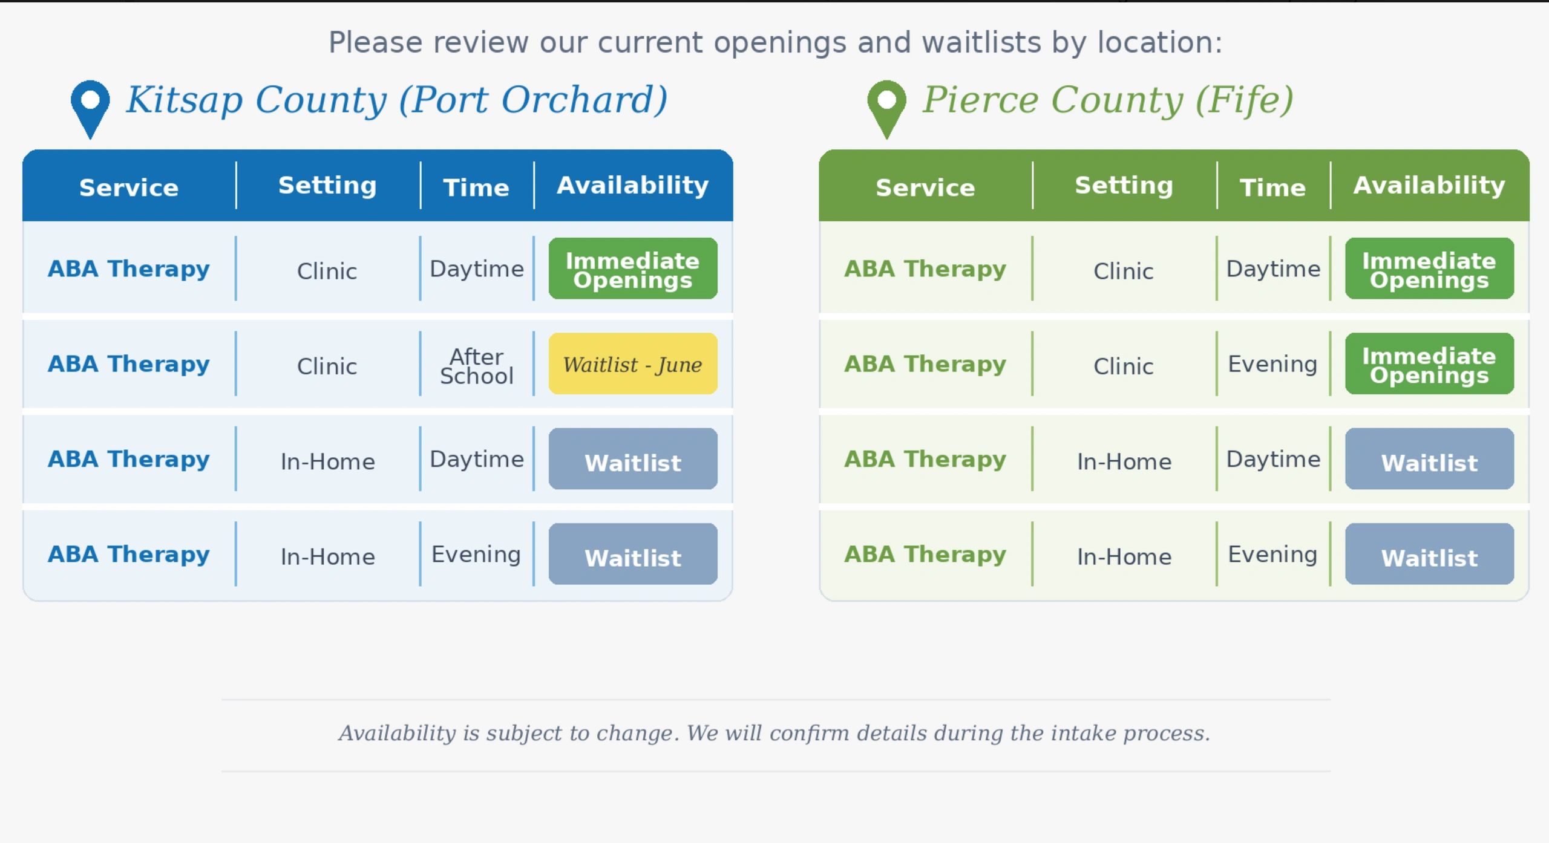The image size is (1549, 843).
Task: Select the yellow Waitlist - June badge
Action: click(633, 364)
